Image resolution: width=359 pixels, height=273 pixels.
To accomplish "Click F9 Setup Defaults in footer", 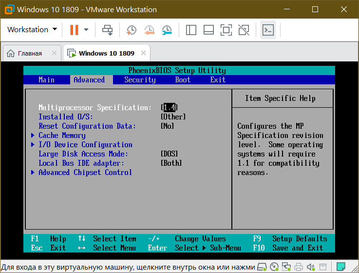I will click(290, 238).
